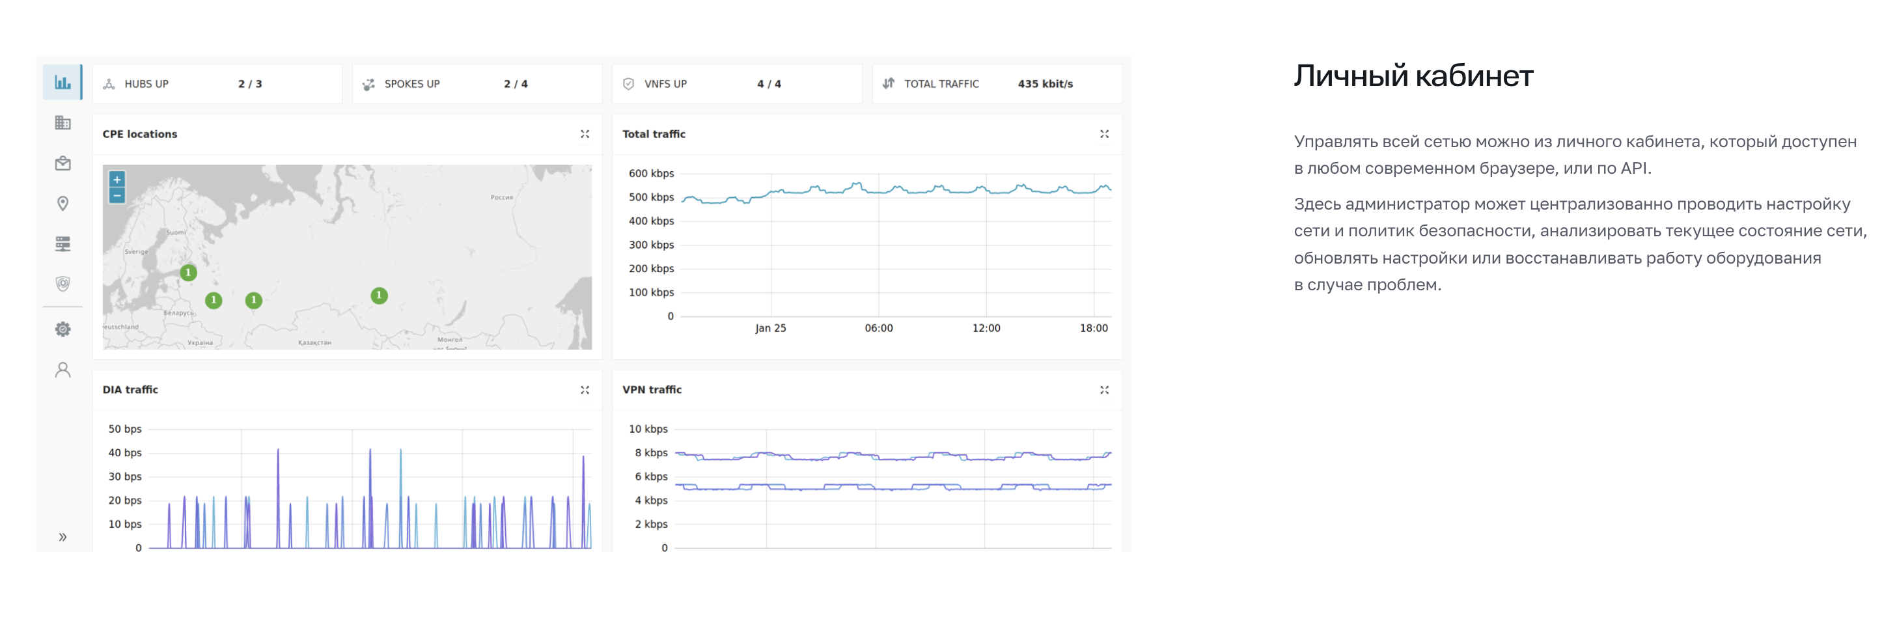Image resolution: width=1897 pixels, height=617 pixels.
Task: Click the HUBS UP status card
Action: click(x=217, y=84)
